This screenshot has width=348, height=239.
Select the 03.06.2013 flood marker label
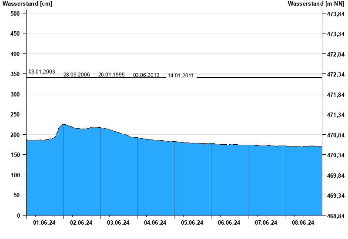[146, 75]
